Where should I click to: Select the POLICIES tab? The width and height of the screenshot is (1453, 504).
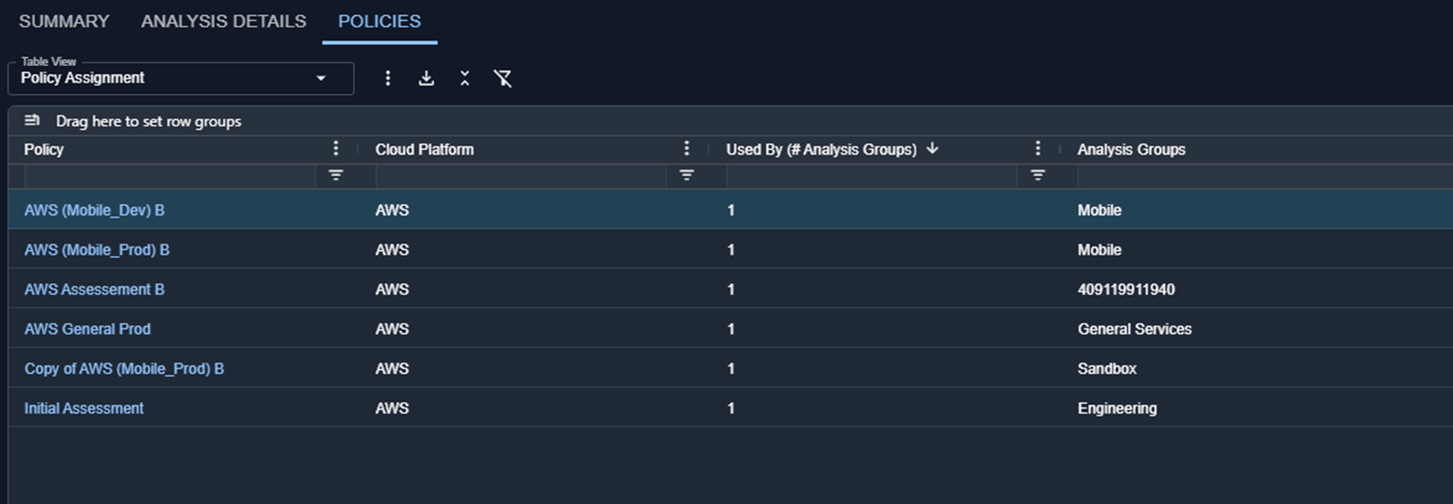[380, 21]
